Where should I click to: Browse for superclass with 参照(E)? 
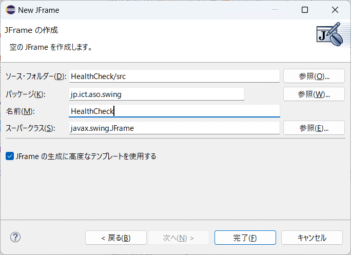click(x=314, y=128)
